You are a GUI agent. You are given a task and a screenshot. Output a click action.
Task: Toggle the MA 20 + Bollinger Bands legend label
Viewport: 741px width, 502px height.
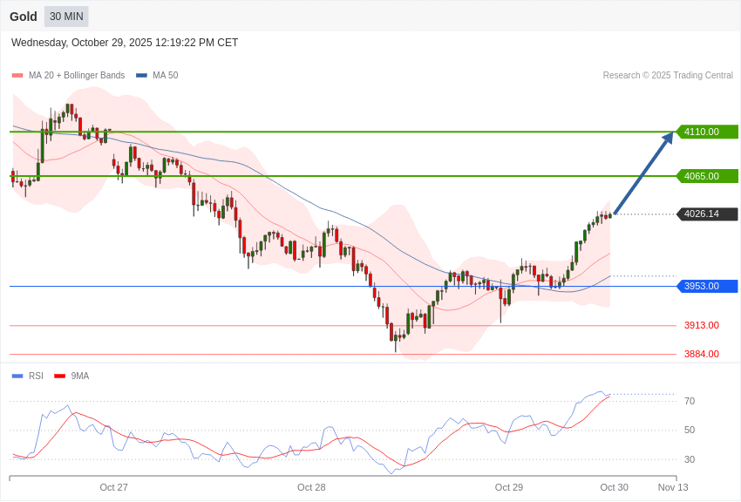(77, 76)
